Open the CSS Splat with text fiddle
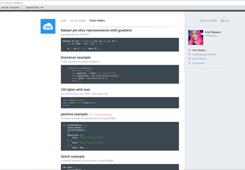 click(75, 90)
